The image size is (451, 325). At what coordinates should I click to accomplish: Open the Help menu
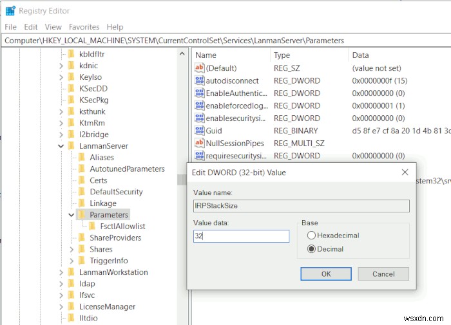(115, 27)
